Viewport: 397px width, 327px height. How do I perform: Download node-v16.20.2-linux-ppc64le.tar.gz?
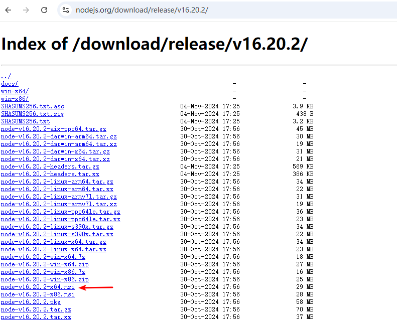click(61, 212)
